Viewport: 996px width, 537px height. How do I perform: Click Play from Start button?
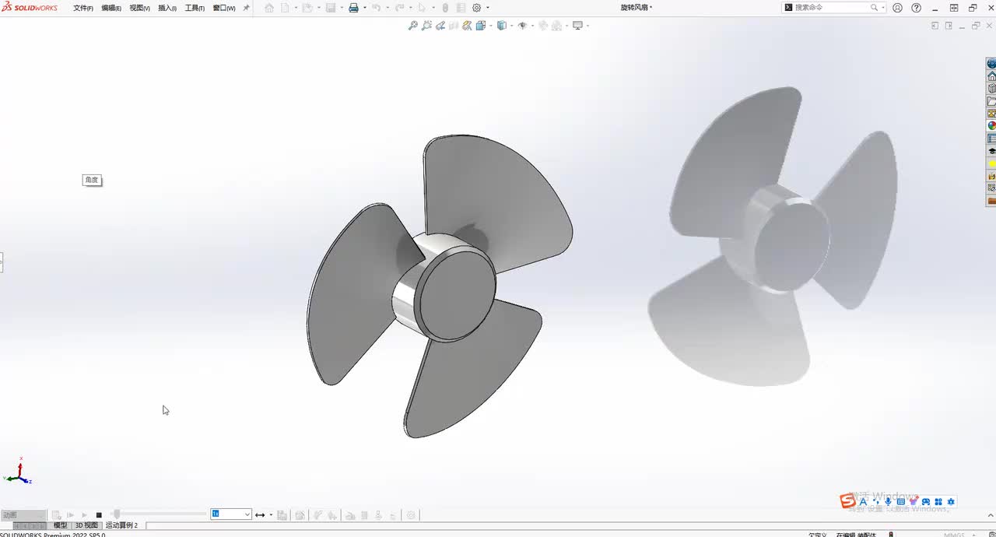click(71, 515)
